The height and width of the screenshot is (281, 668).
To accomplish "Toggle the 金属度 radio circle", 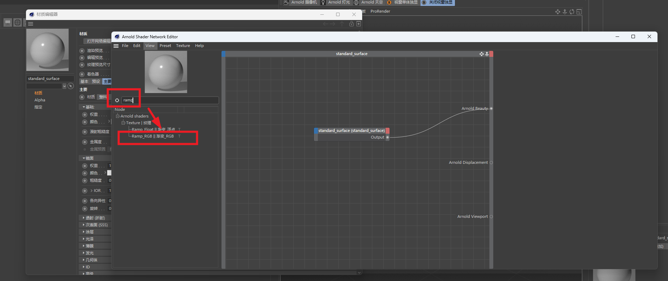I will pos(85,142).
